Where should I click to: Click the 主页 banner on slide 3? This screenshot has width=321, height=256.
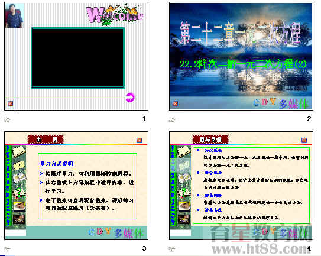pos(46,140)
